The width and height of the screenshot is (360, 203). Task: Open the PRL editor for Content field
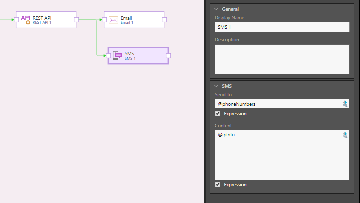[x=345, y=135]
